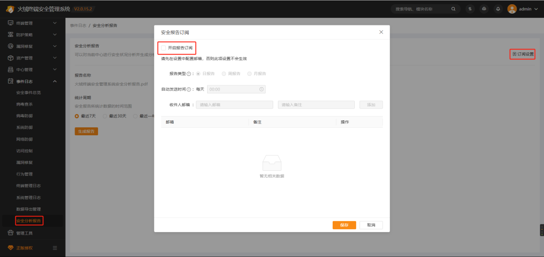Open the notification bell icon
Viewport: 544px width, 257px height.
(498, 9)
